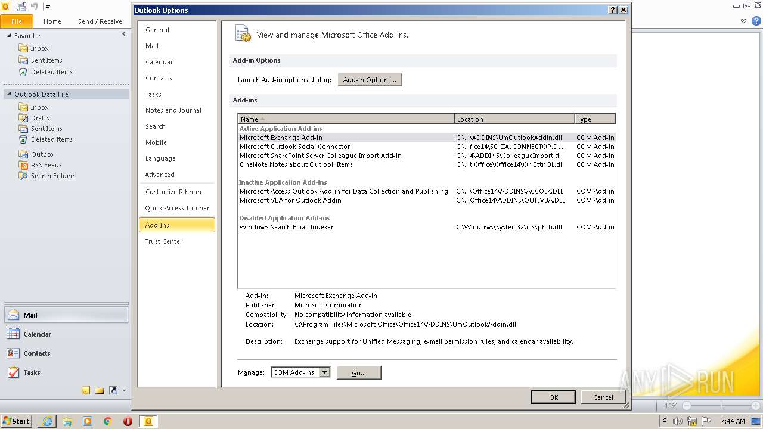
Task: Click the volume icon in system tray
Action: [678, 421]
